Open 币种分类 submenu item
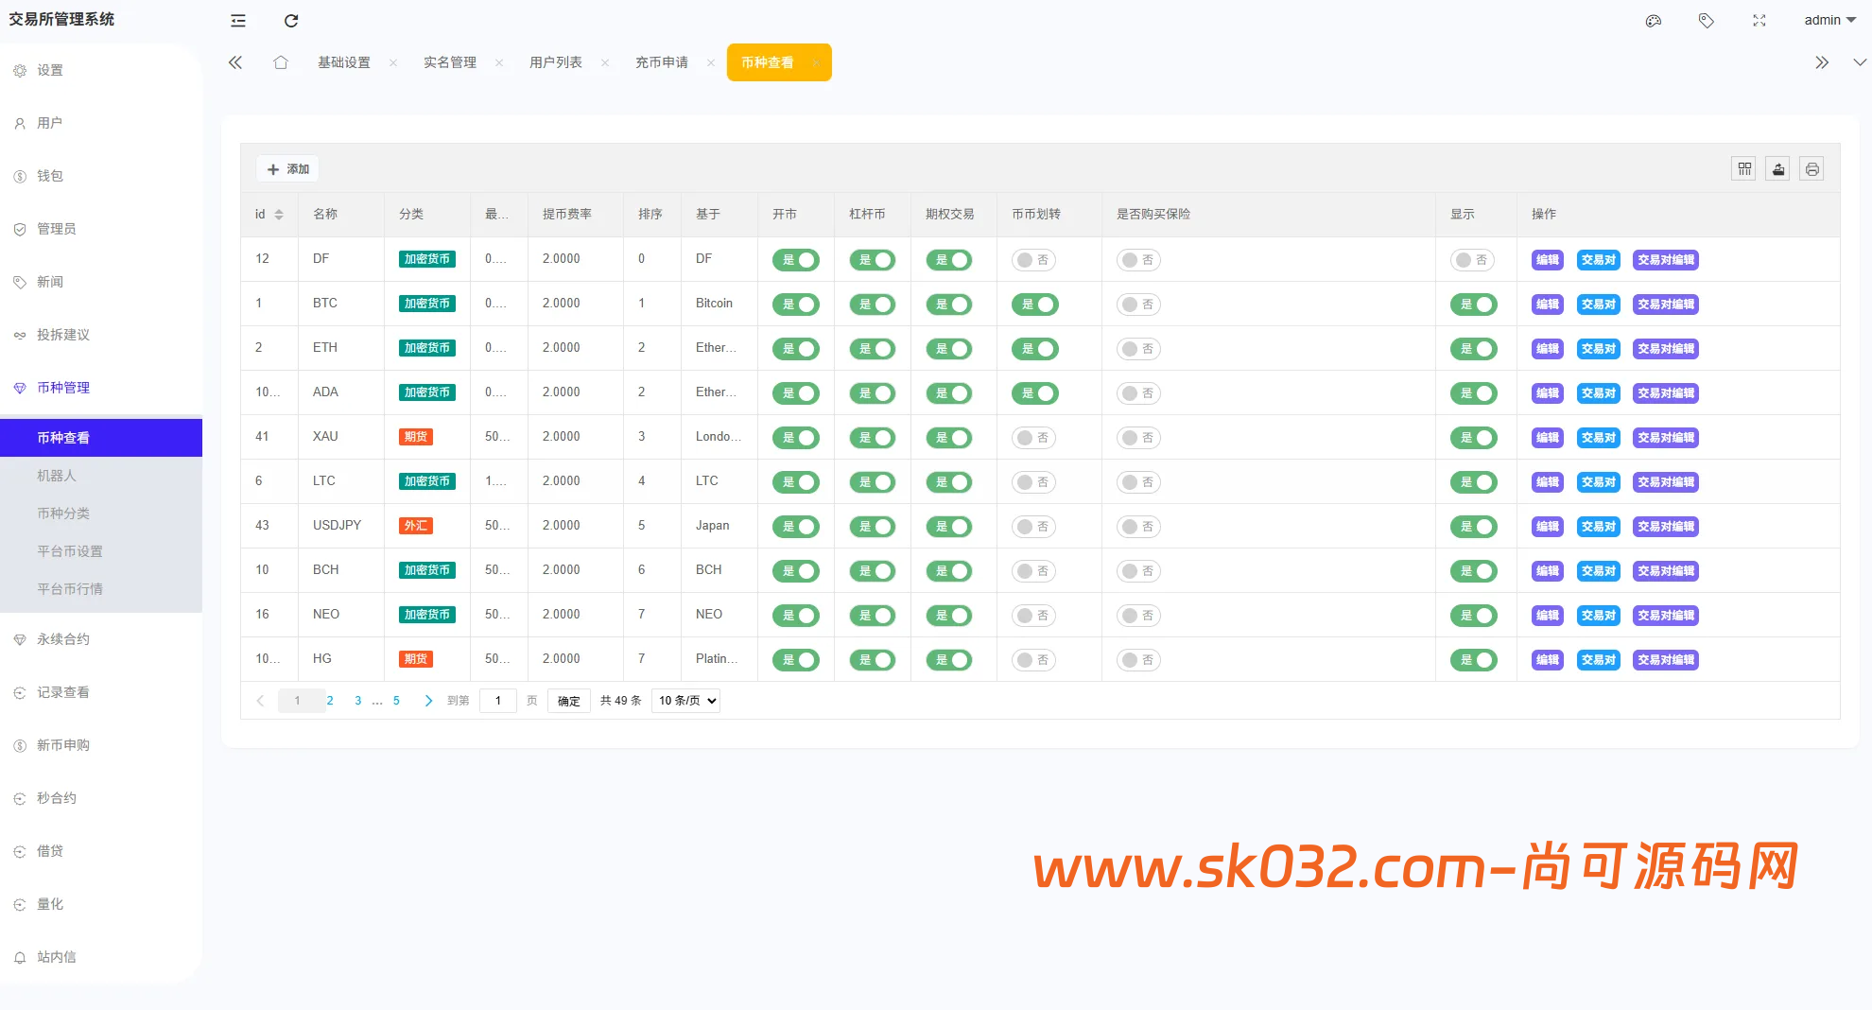 click(101, 514)
